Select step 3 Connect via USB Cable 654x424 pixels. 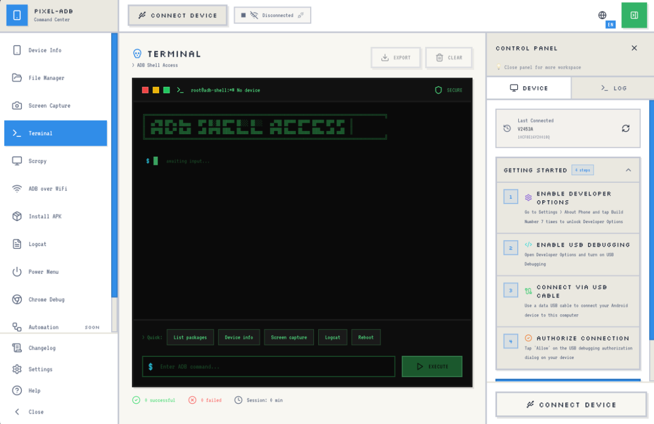(x=568, y=301)
